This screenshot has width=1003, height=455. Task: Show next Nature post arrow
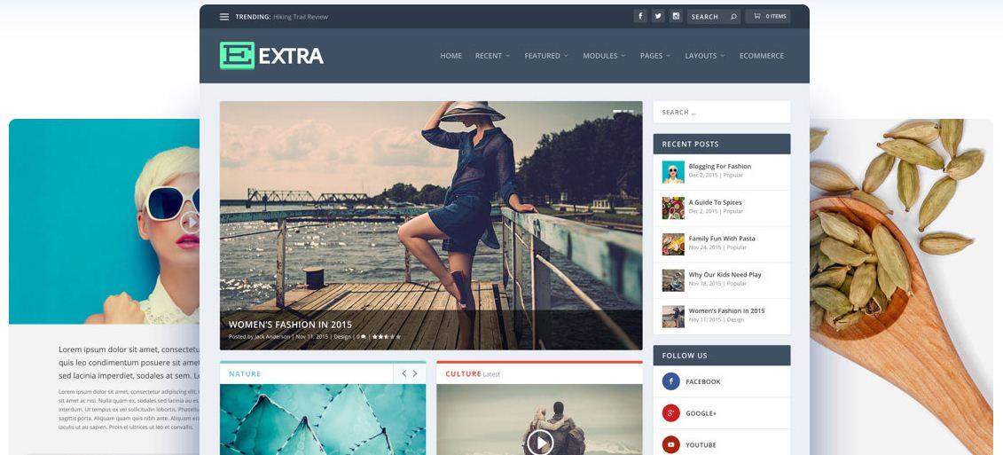414,373
